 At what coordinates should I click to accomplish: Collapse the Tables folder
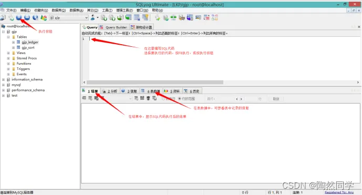8,37
